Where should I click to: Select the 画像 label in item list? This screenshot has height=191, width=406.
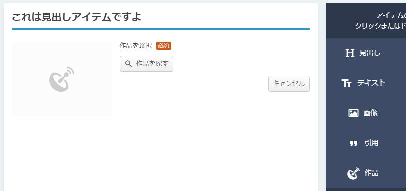[x=370, y=113]
